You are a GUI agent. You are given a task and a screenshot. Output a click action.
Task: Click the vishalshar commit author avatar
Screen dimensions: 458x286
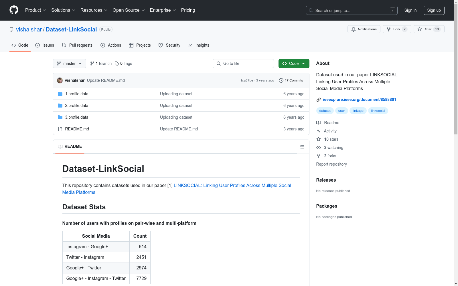click(60, 80)
